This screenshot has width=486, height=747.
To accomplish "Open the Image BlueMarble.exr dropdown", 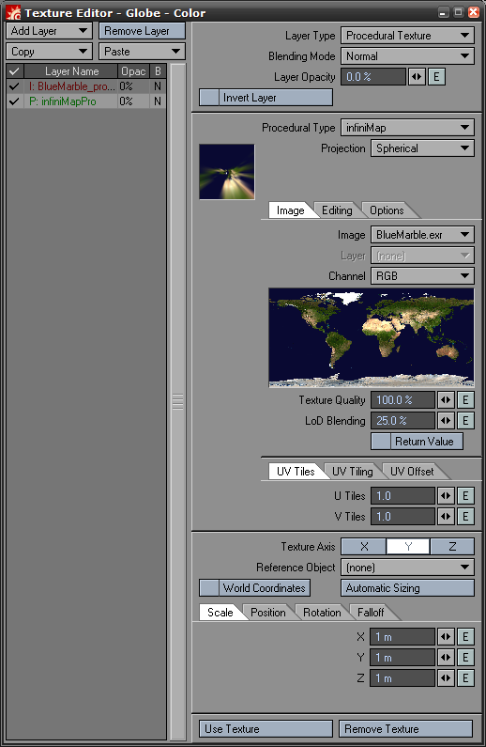I will [422, 235].
